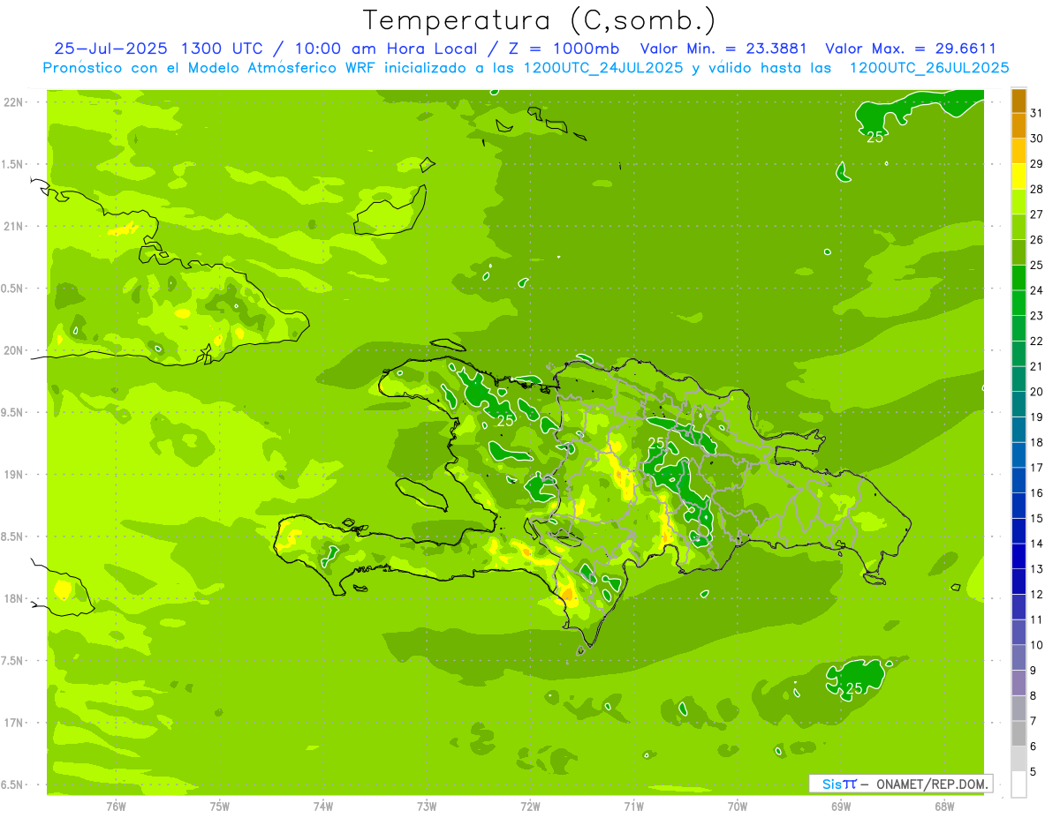The width and height of the screenshot is (1060, 818).
Task: Pick the lime legend swatch between 26 and 27
Action: click(1018, 227)
